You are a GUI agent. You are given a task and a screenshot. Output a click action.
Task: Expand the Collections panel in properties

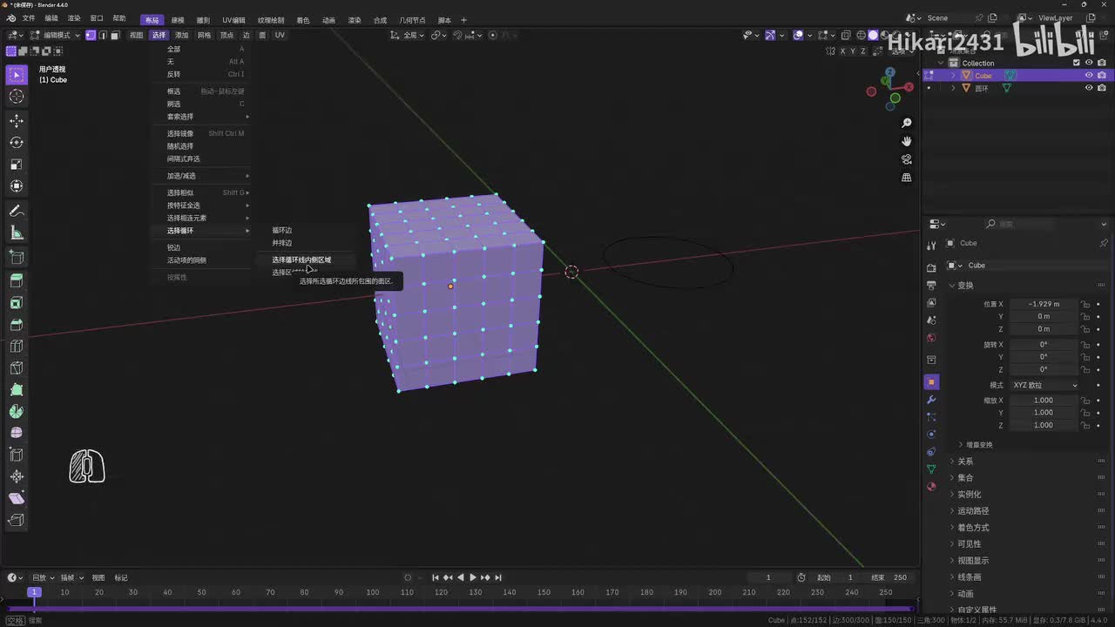[x=965, y=477]
